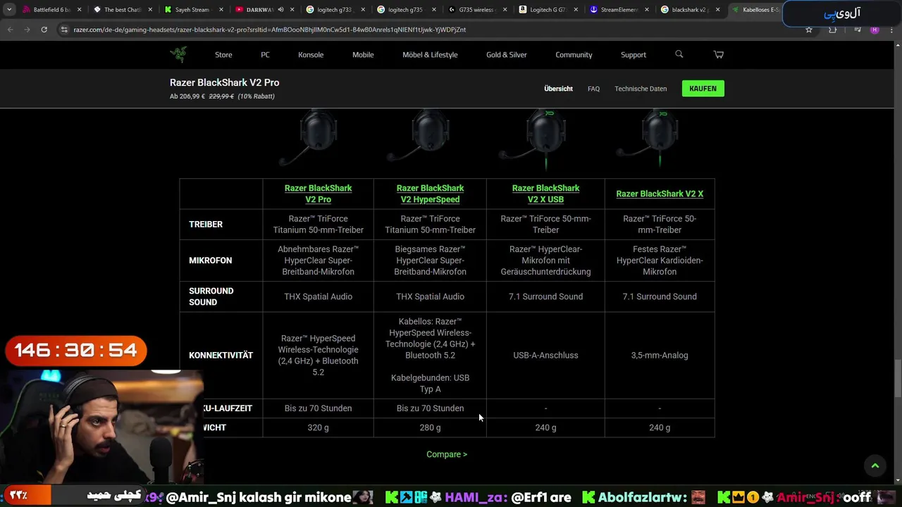This screenshot has height=507, width=902.
Task: Bookmark this page with the star icon
Action: coord(809,30)
